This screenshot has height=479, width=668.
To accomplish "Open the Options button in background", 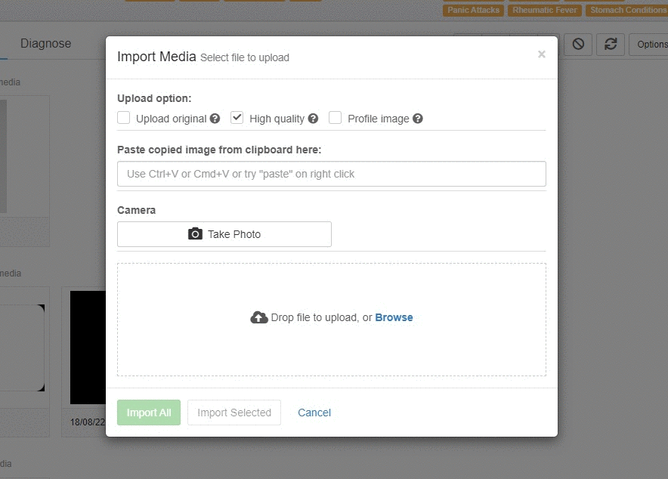I will pos(648,45).
